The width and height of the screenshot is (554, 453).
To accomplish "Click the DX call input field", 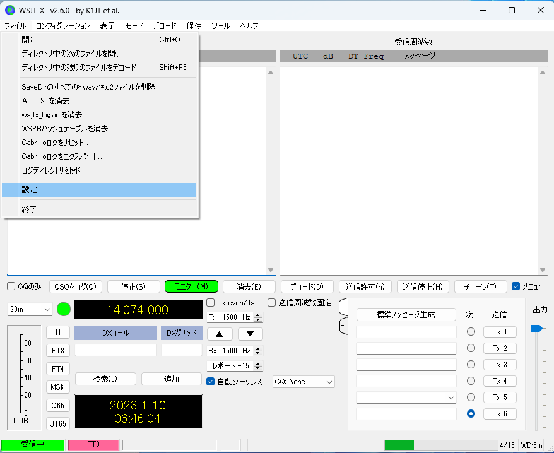I will point(115,351).
